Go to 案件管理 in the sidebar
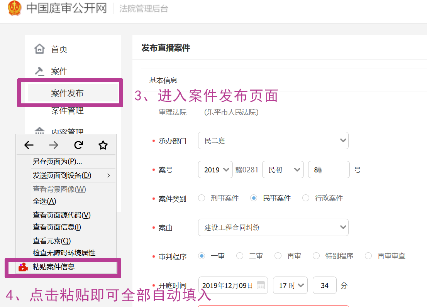The image size is (427, 307). [67, 111]
